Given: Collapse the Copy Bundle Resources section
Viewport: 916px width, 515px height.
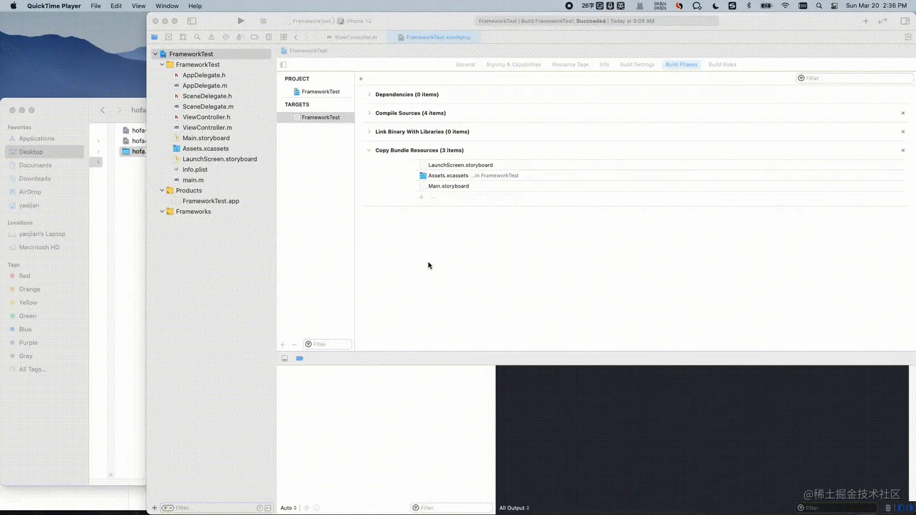Looking at the screenshot, I should coord(369,150).
